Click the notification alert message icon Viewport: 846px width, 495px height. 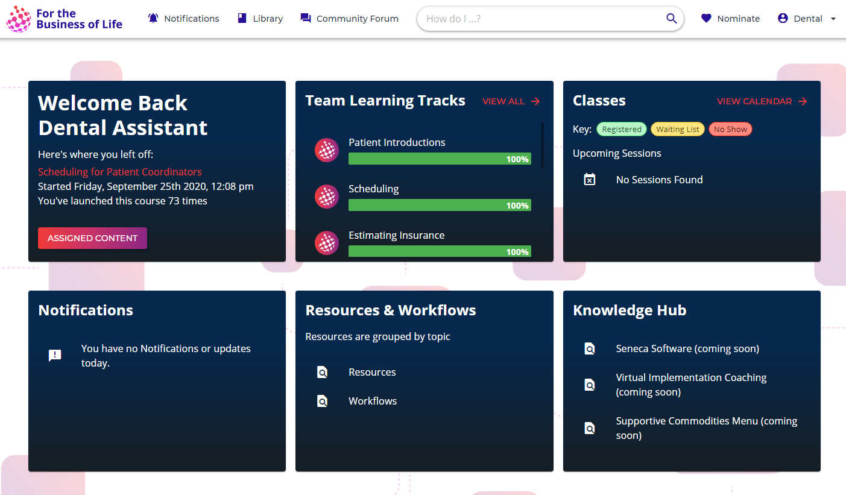55,355
